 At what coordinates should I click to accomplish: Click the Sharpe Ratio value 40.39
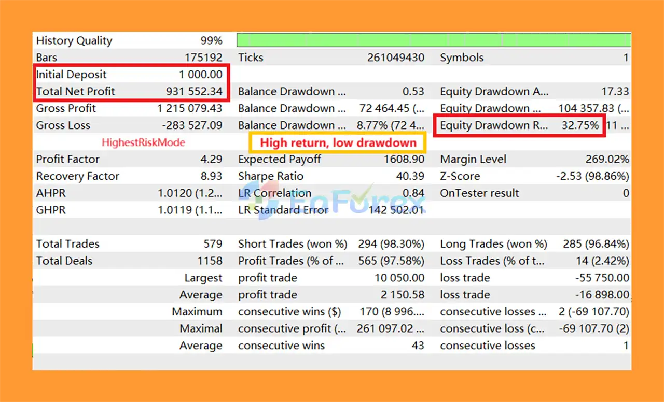(410, 176)
